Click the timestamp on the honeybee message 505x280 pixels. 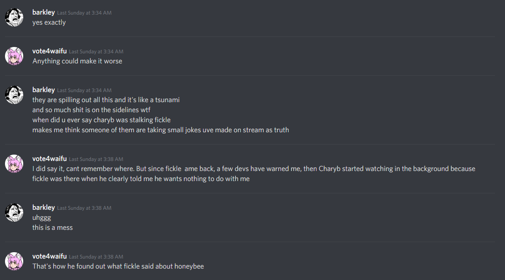point(96,257)
